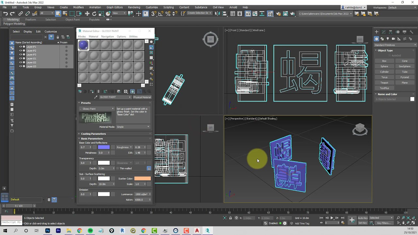This screenshot has height=235, width=418.
Task: Click the purple Base Color swatch
Action: tap(104, 147)
